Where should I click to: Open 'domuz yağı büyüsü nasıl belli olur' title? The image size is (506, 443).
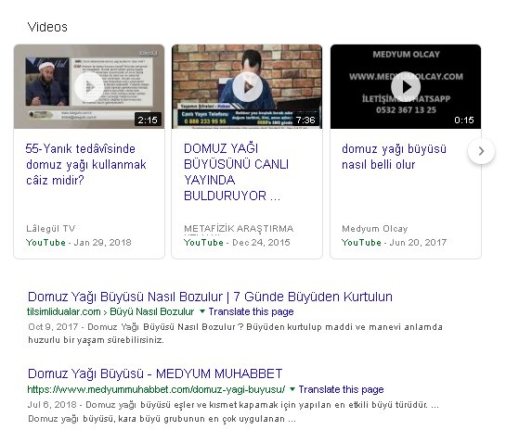click(394, 157)
